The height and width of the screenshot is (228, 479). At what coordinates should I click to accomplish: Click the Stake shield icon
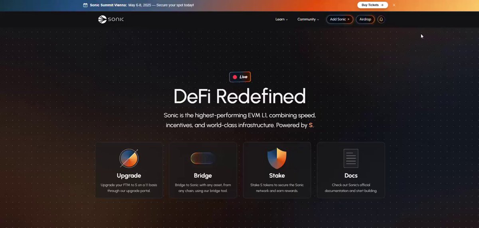[x=277, y=158]
